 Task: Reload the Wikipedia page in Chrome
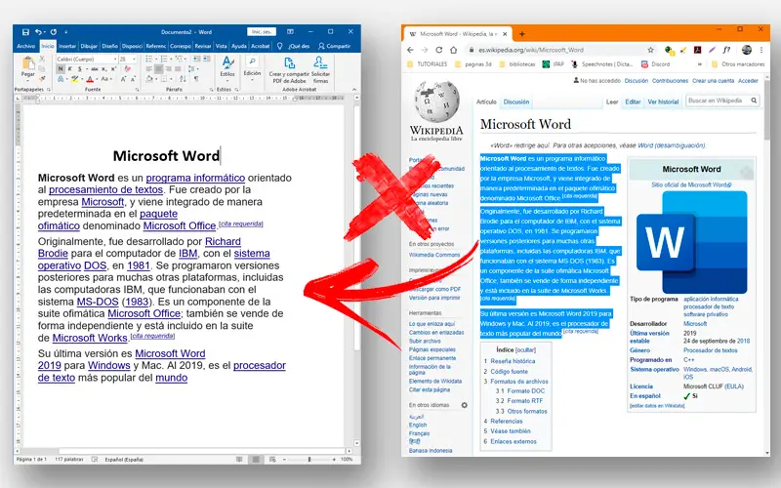(x=438, y=50)
